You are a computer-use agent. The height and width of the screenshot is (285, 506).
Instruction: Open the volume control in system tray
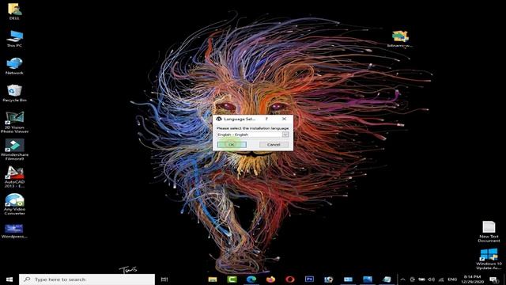tap(431, 279)
